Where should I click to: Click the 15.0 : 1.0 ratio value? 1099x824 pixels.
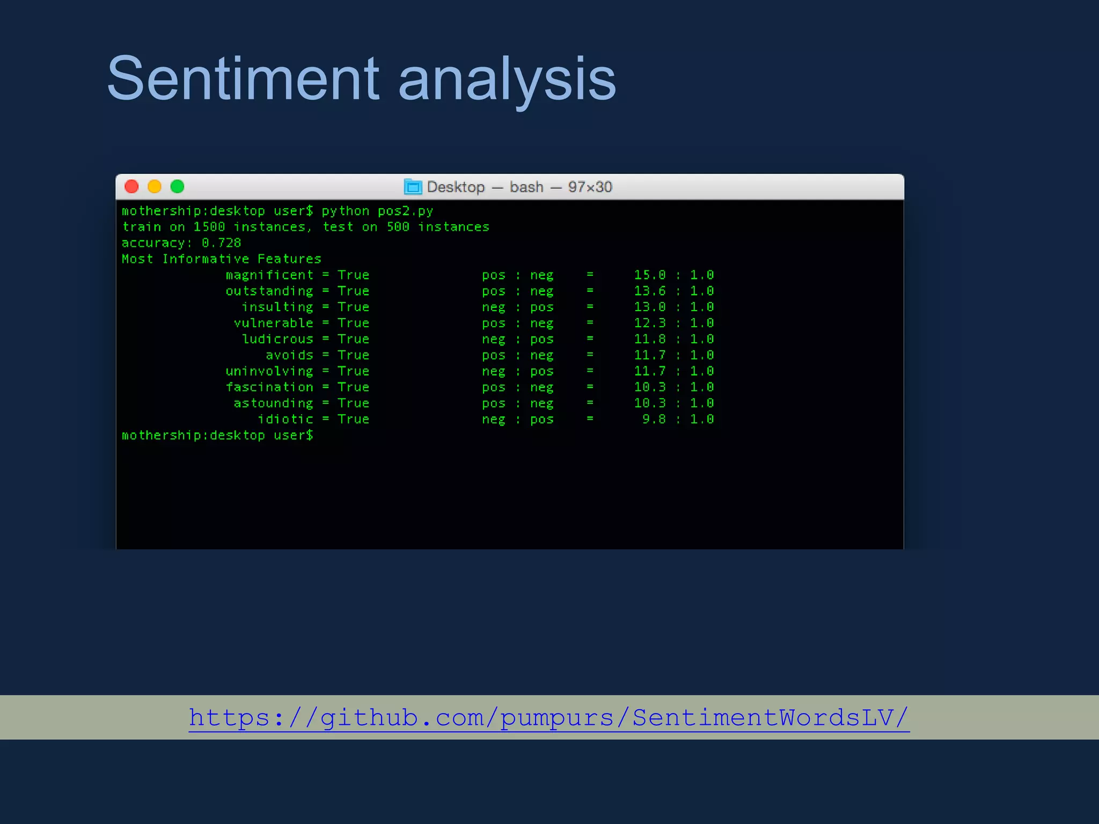pos(673,275)
